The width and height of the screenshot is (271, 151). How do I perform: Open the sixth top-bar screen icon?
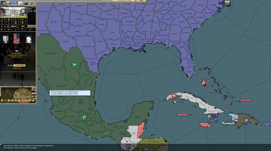[32, 3]
